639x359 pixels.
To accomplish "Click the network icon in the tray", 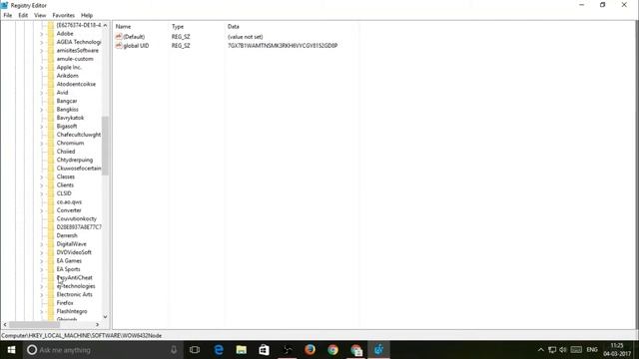I will click(x=552, y=350).
